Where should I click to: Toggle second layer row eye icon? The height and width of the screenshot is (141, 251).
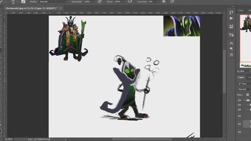coord(240,105)
